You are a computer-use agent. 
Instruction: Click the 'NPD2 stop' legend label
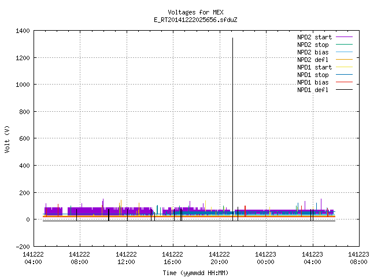(313, 45)
